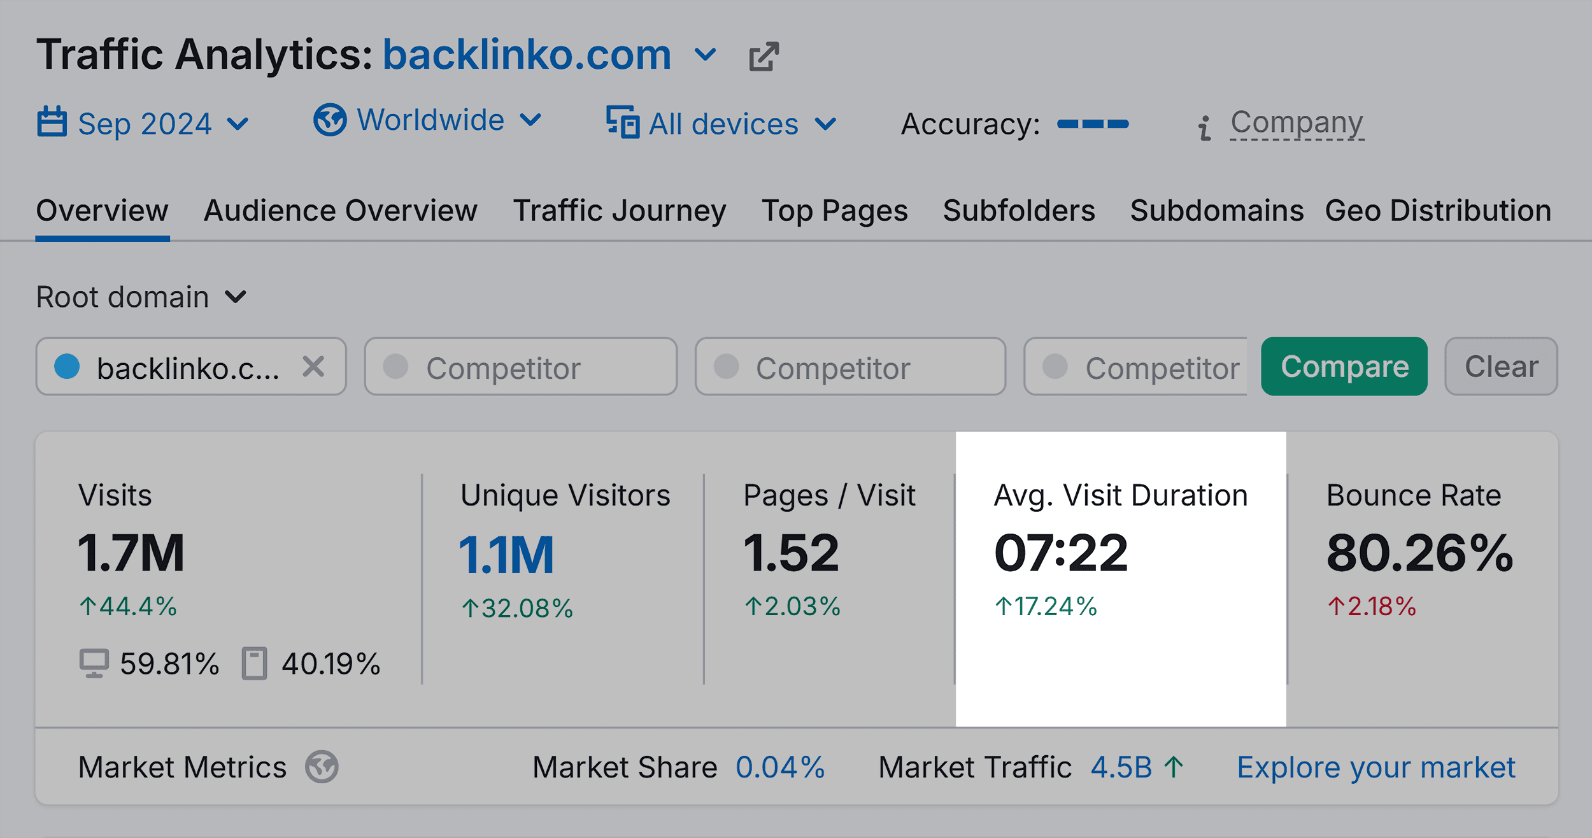This screenshot has width=1592, height=838.
Task: Click the Market Share 0.04% value
Action: point(780,767)
